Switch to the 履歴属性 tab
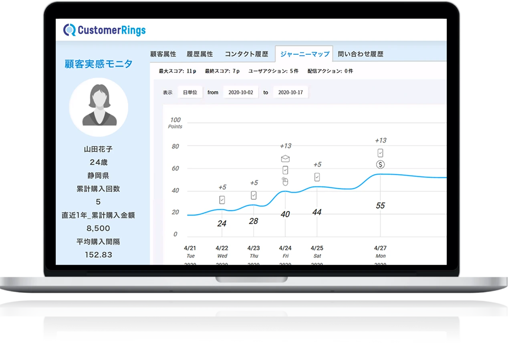This screenshot has width=508, height=343. [200, 54]
